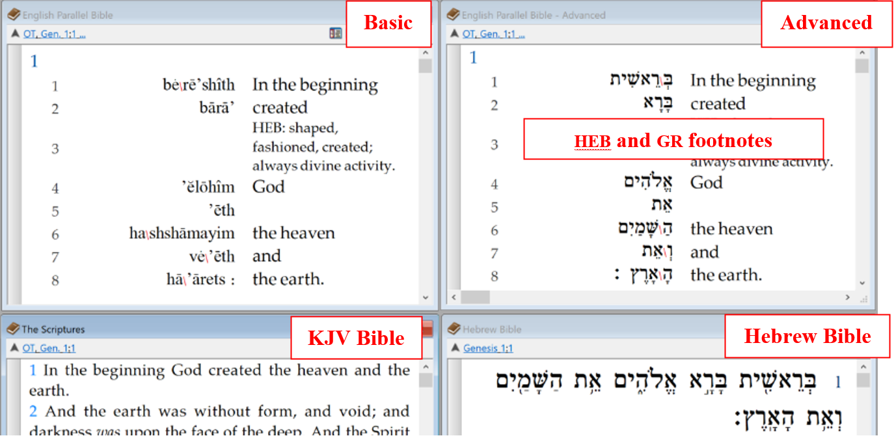Click the transliterated word bərē'shîth in row 1
The width and height of the screenshot is (896, 438).
[x=198, y=85]
